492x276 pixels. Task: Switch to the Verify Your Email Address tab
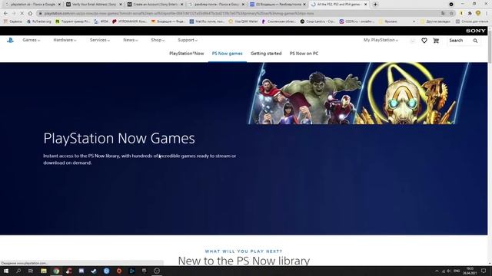pyautogui.click(x=94, y=5)
